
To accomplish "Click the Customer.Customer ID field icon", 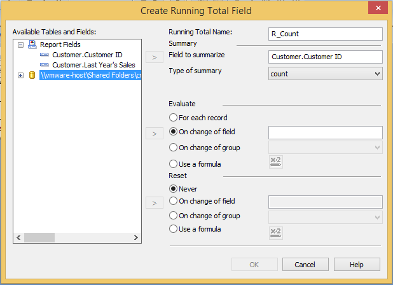I will 44,55.
